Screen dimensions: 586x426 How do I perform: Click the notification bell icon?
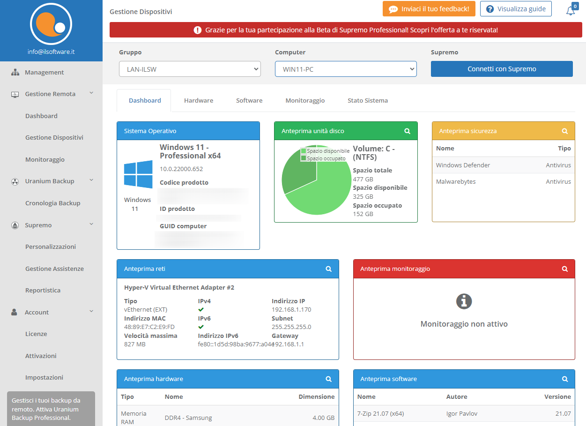(571, 11)
